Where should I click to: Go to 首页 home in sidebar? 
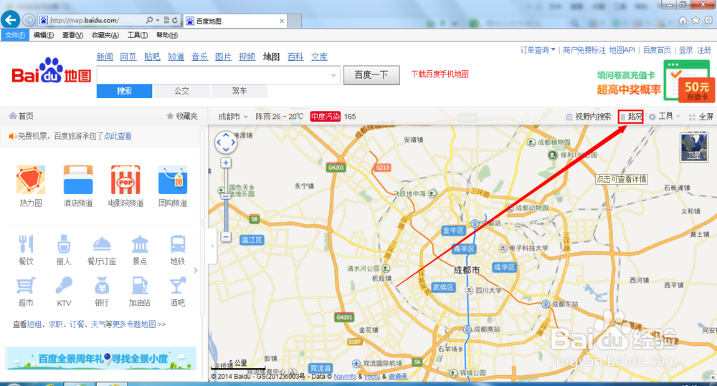click(x=21, y=116)
